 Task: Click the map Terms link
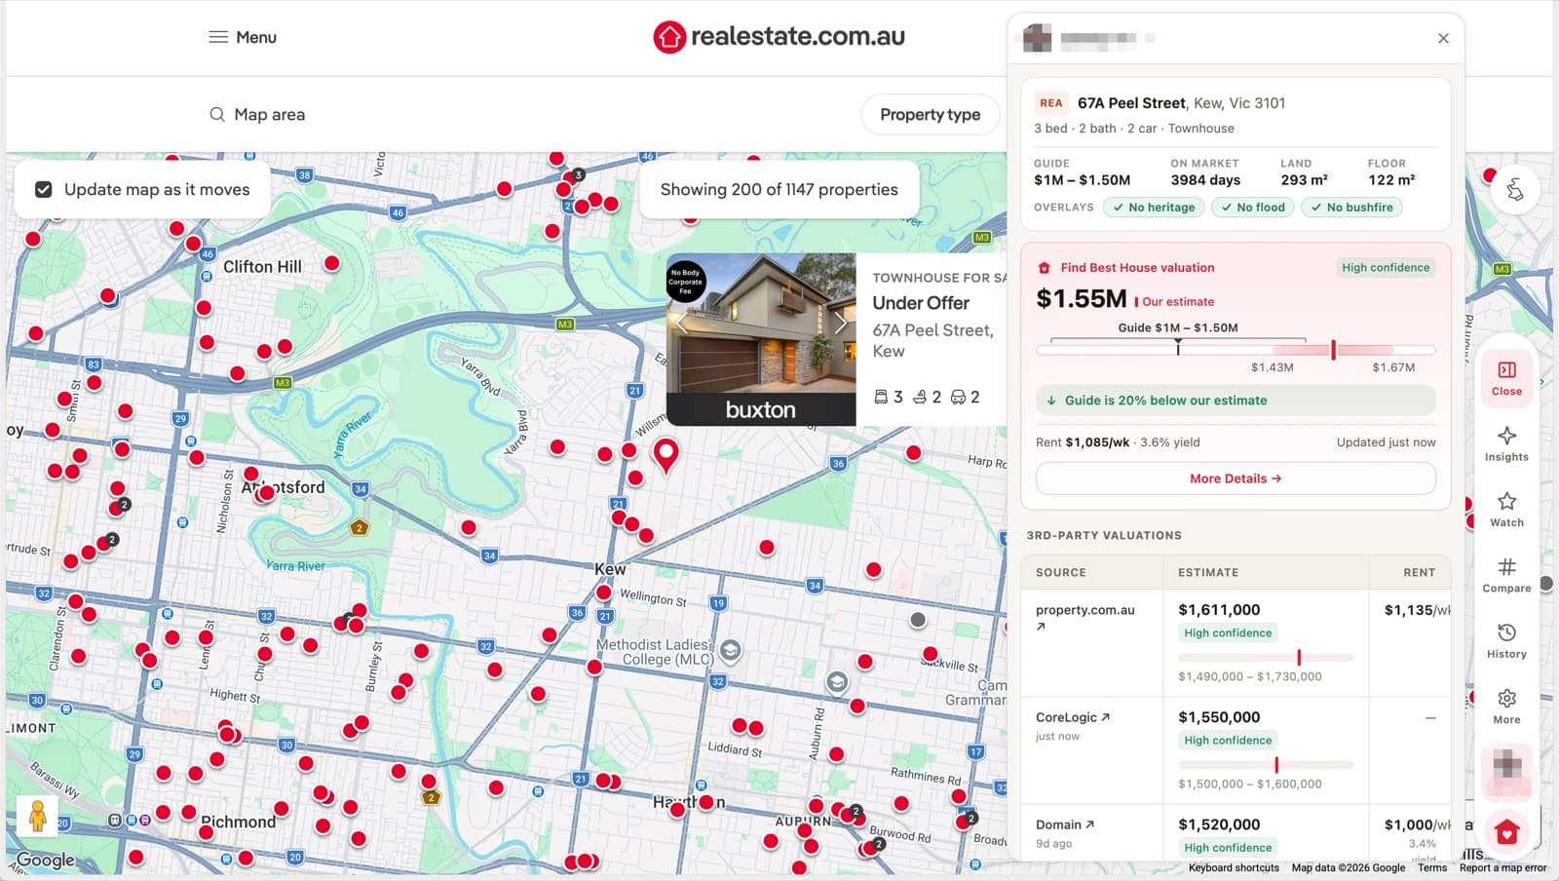(1432, 868)
